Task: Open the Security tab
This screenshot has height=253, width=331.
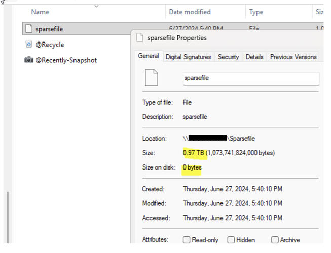Action: coord(228,57)
